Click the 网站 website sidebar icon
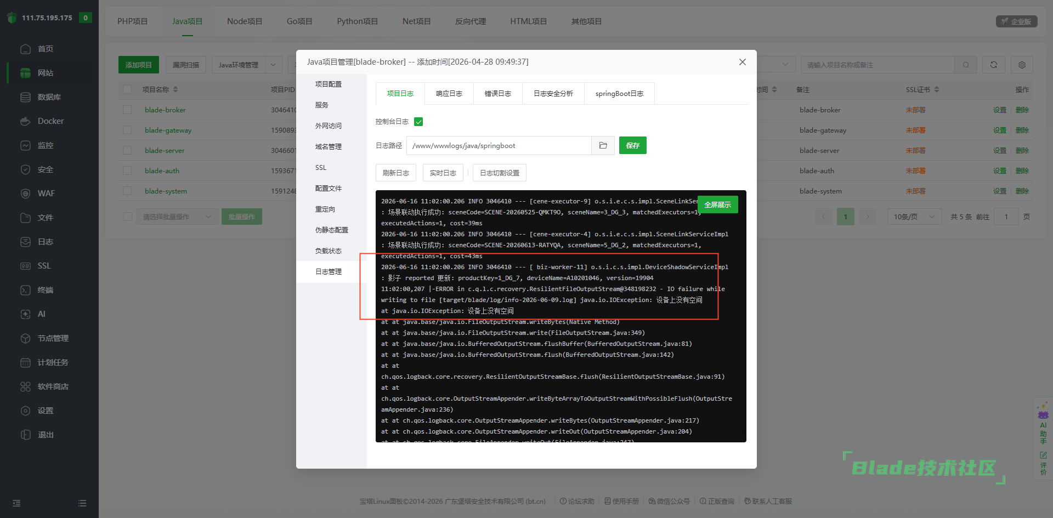This screenshot has height=518, width=1053. point(25,73)
